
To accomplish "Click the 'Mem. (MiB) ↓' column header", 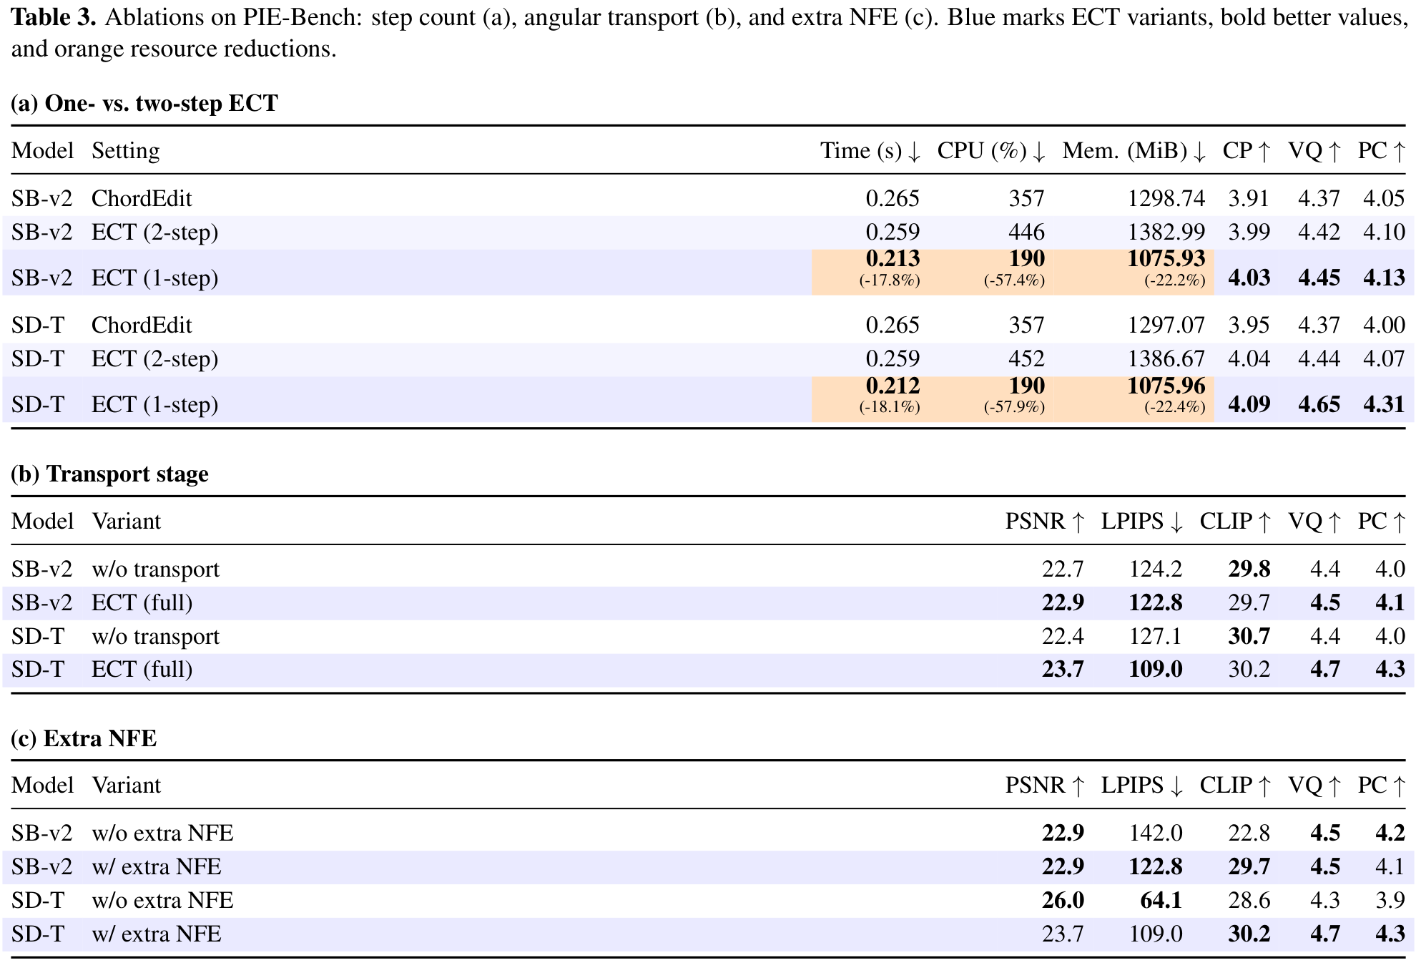I will point(1134,151).
